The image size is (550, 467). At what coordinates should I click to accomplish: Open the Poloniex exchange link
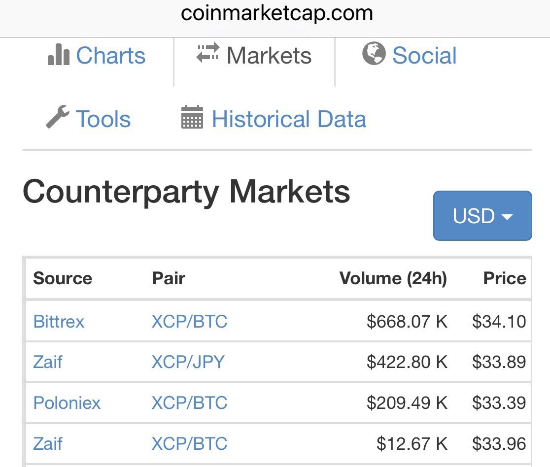point(67,403)
